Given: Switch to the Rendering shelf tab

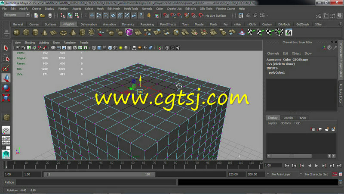Looking at the screenshot, I should coord(147,24).
